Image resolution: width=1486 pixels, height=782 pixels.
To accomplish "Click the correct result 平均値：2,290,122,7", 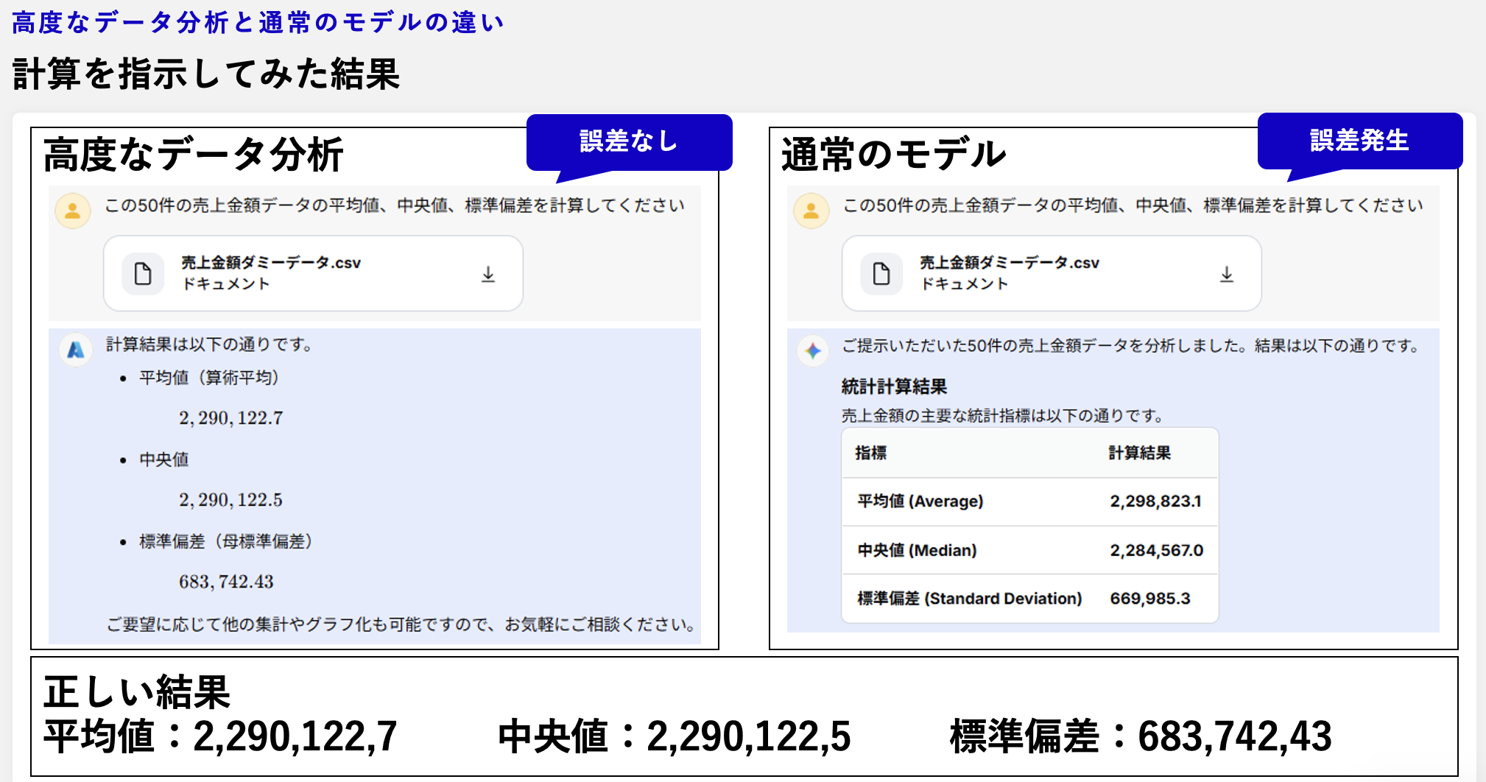I will [x=220, y=736].
